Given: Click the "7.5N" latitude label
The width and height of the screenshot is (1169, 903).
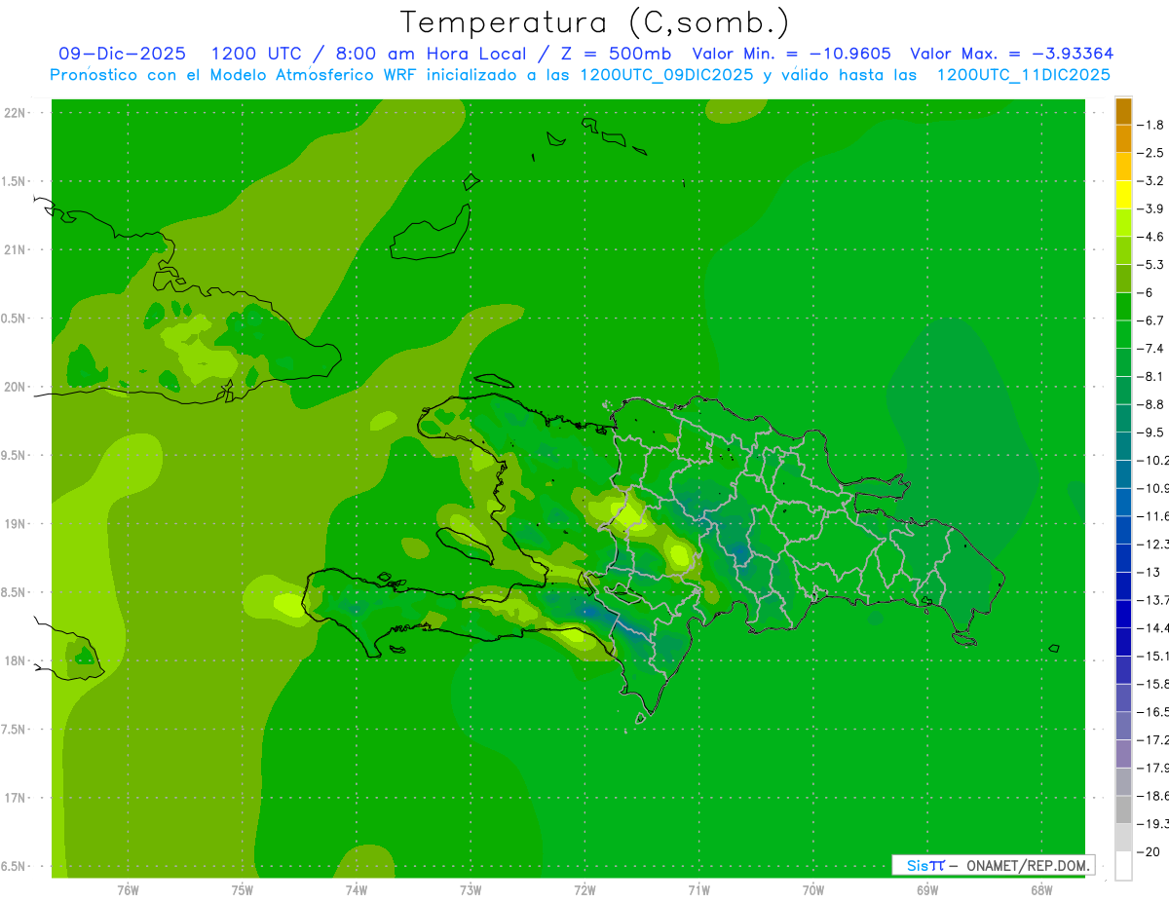Looking at the screenshot, I should click(14, 729).
